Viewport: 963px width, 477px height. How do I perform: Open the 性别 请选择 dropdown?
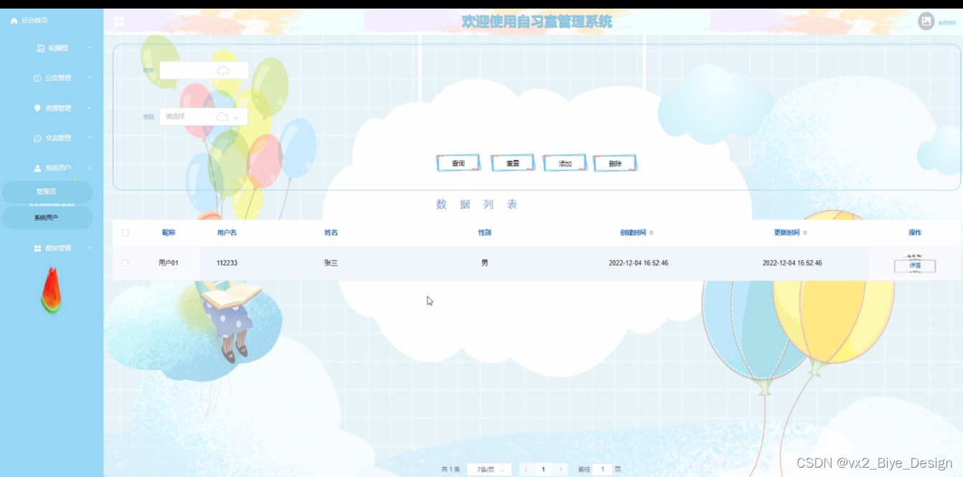[x=204, y=116]
